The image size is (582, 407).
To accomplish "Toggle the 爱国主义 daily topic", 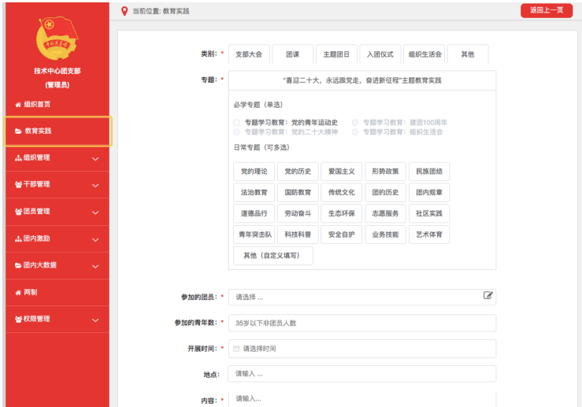I will pyautogui.click(x=342, y=172).
